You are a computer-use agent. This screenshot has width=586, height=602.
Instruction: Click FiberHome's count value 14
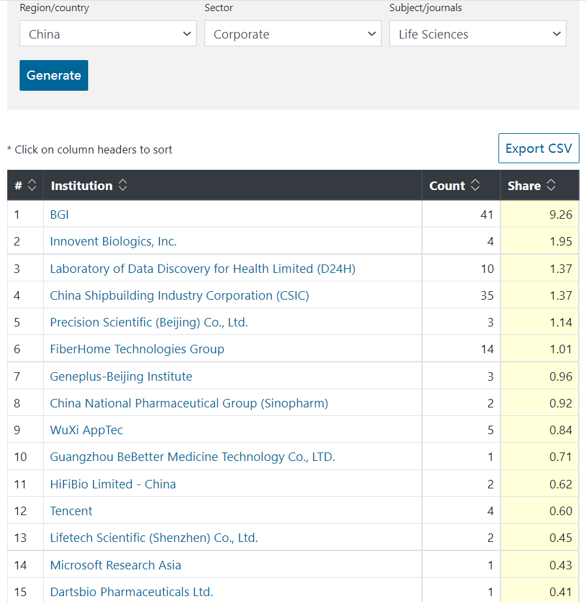(487, 349)
